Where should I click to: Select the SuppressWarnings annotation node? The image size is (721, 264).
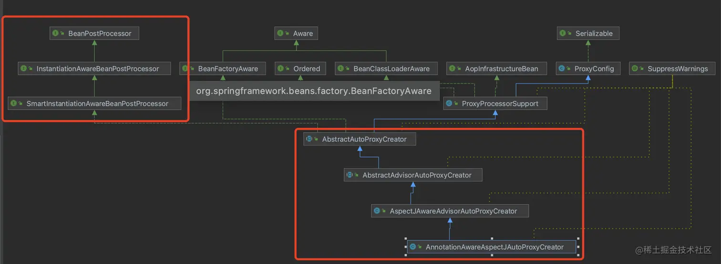672,69
